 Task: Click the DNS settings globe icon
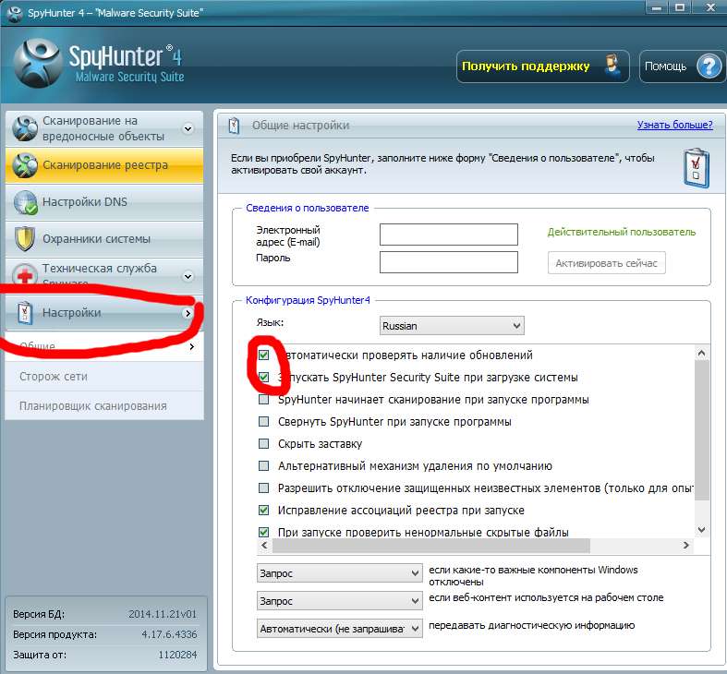point(25,202)
